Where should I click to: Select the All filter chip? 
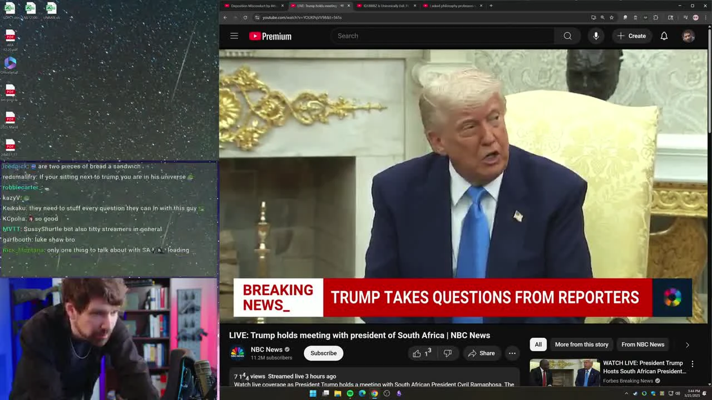[538, 344]
